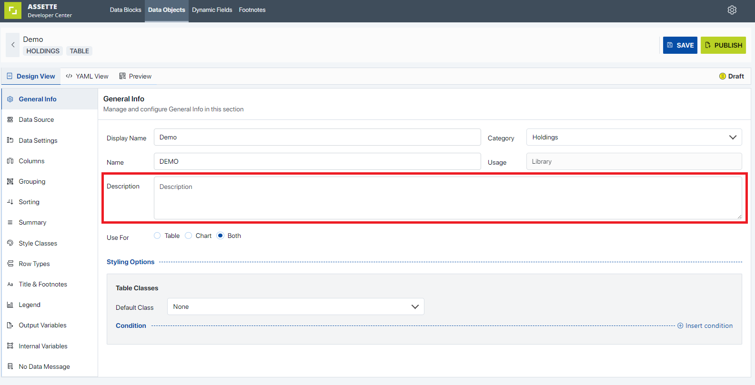
Task: Click the Summary sidebar icon
Action: pyautogui.click(x=10, y=222)
